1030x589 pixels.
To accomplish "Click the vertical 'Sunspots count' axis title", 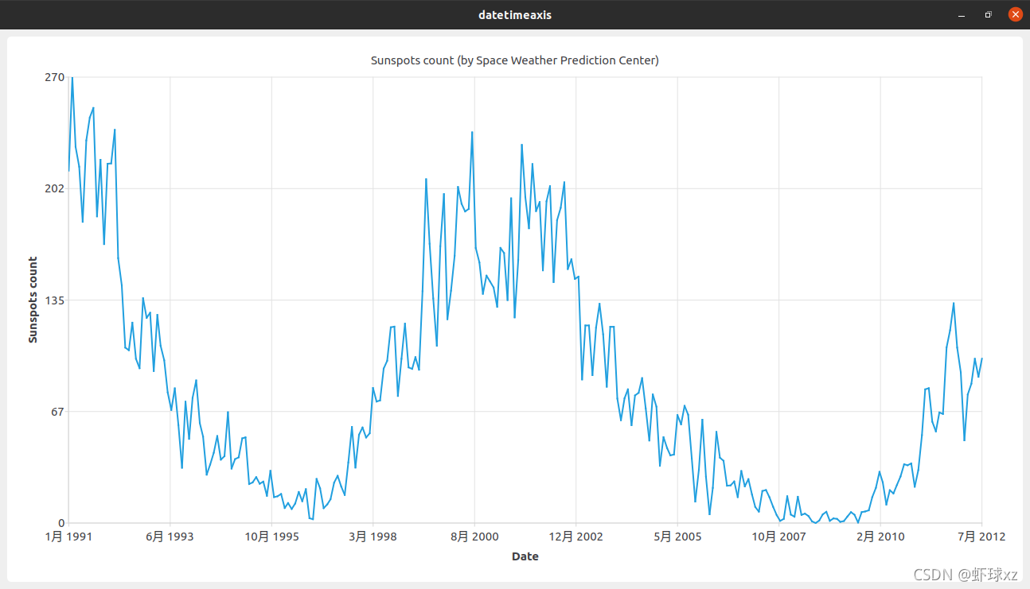I will pyautogui.click(x=33, y=300).
